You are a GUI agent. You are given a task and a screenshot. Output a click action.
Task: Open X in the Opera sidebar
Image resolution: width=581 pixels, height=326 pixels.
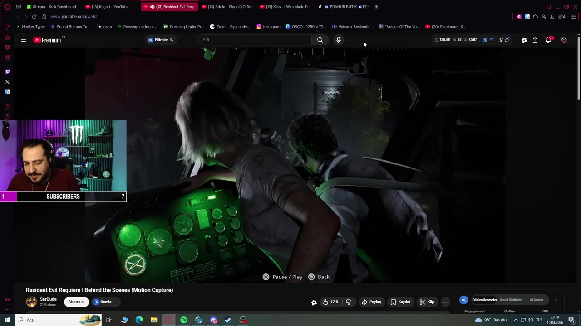pos(7,82)
